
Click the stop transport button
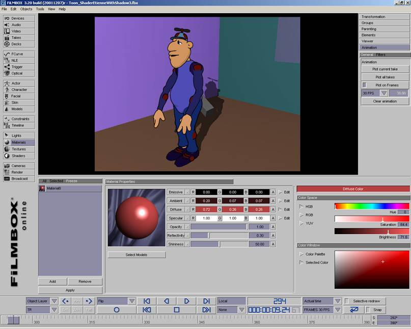pos(176,310)
